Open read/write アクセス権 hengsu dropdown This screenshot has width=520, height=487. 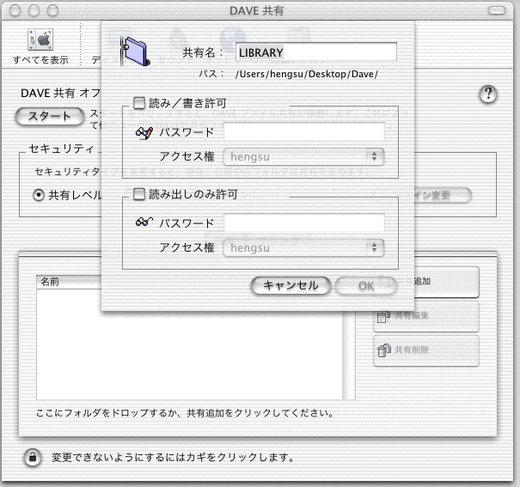coord(303,156)
